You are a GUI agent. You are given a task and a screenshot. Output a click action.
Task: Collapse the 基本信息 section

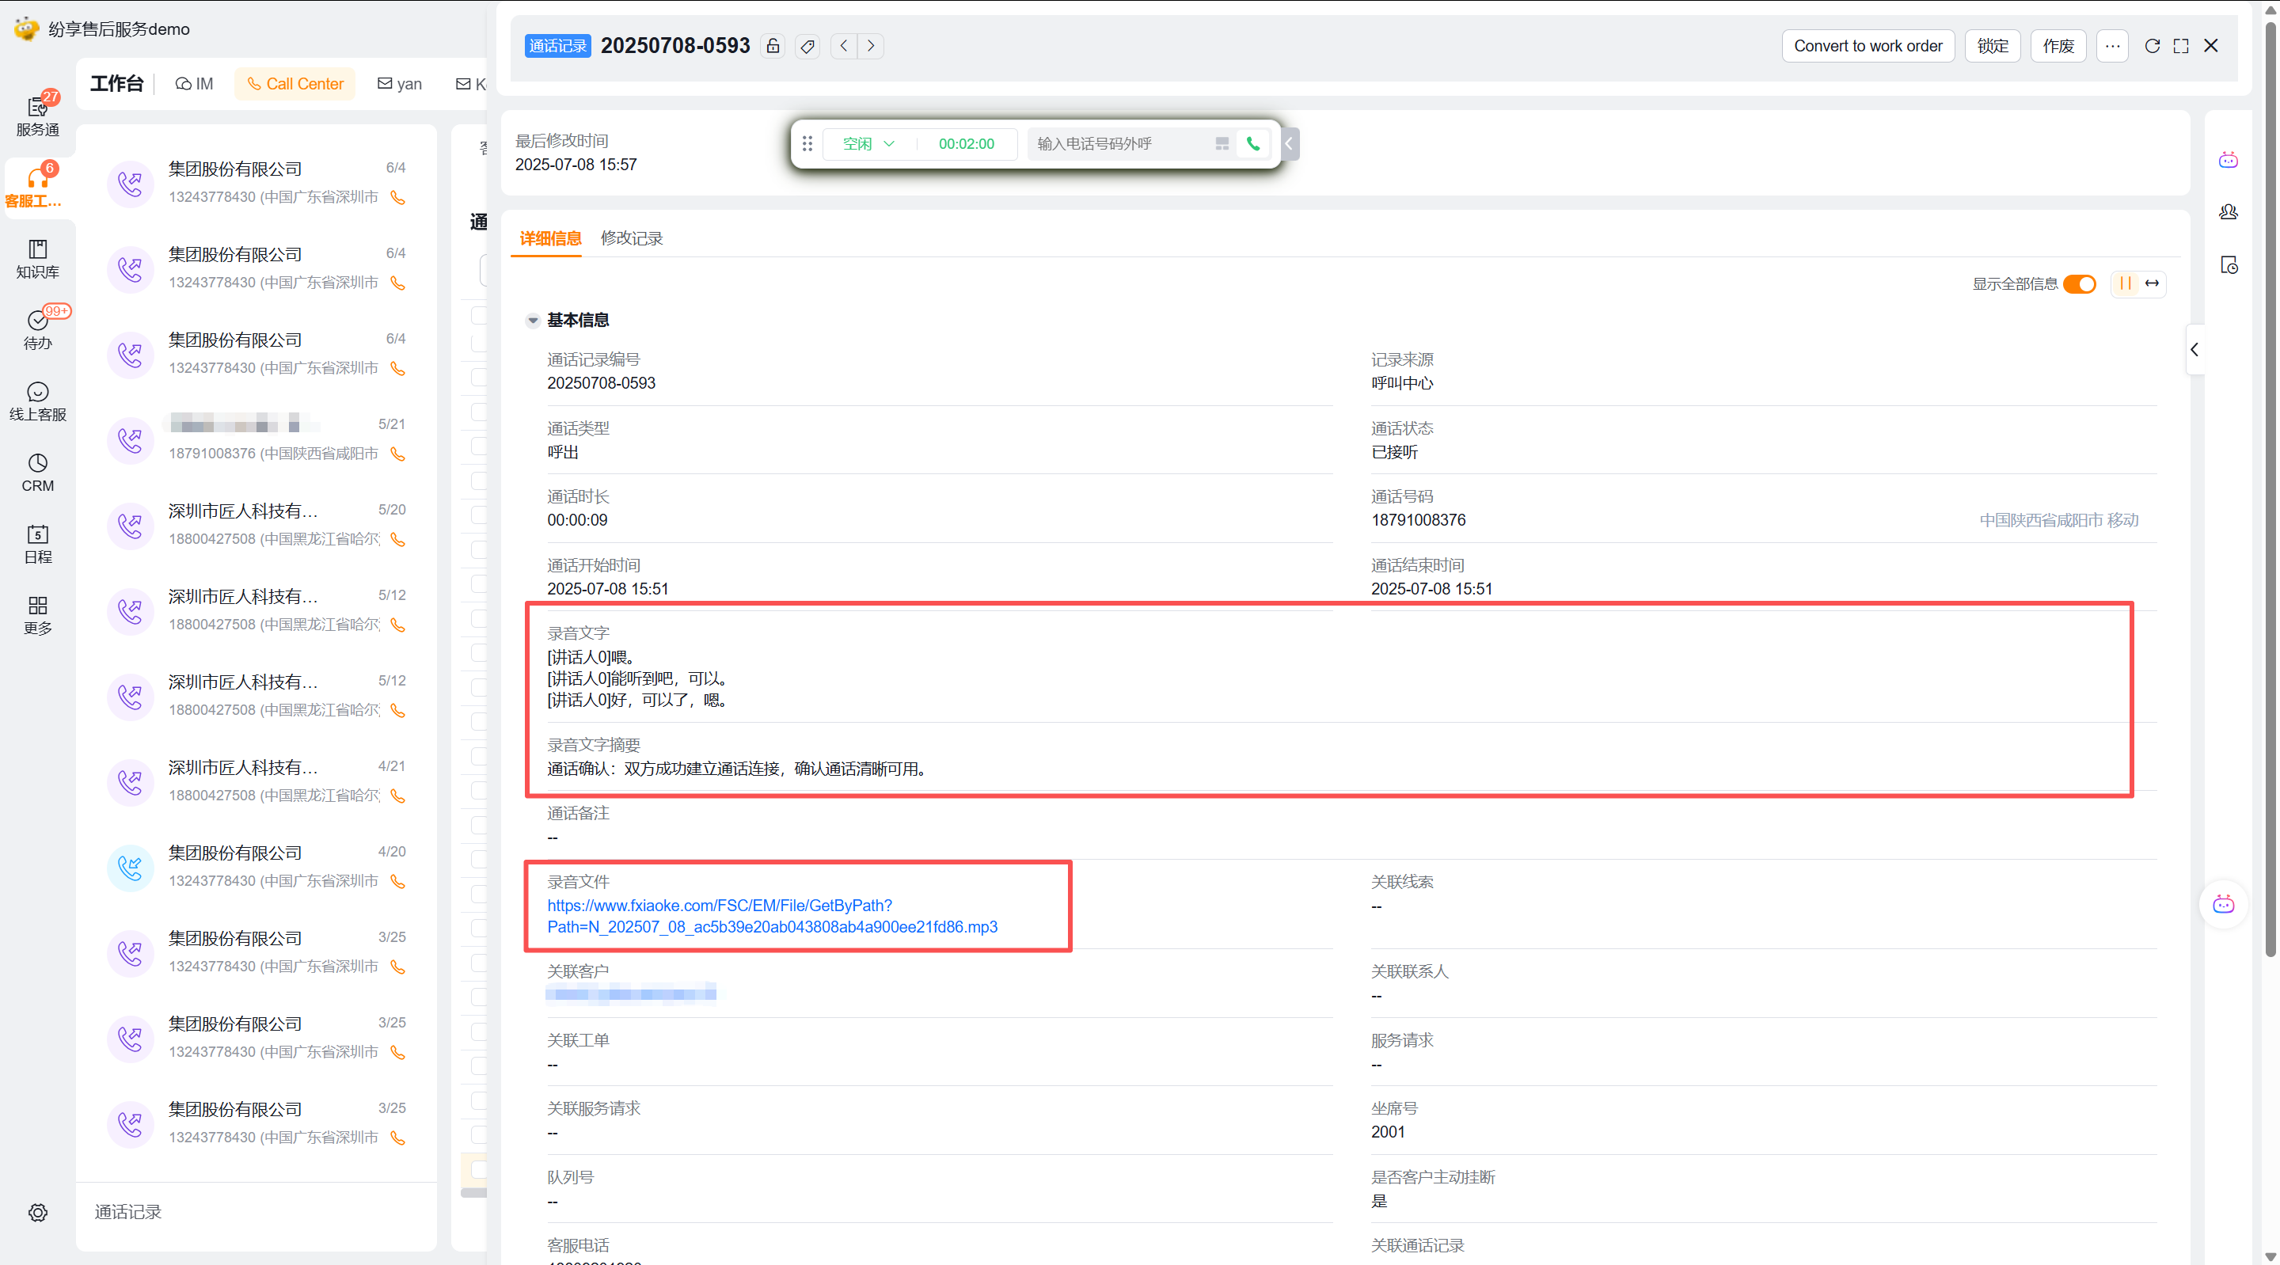click(x=533, y=321)
